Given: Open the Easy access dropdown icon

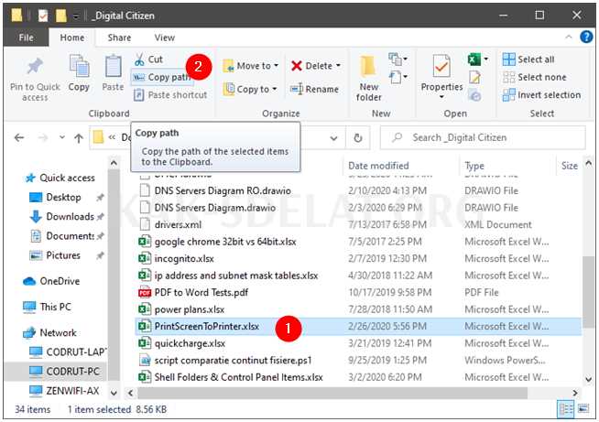Looking at the screenshot, I should pos(398,78).
